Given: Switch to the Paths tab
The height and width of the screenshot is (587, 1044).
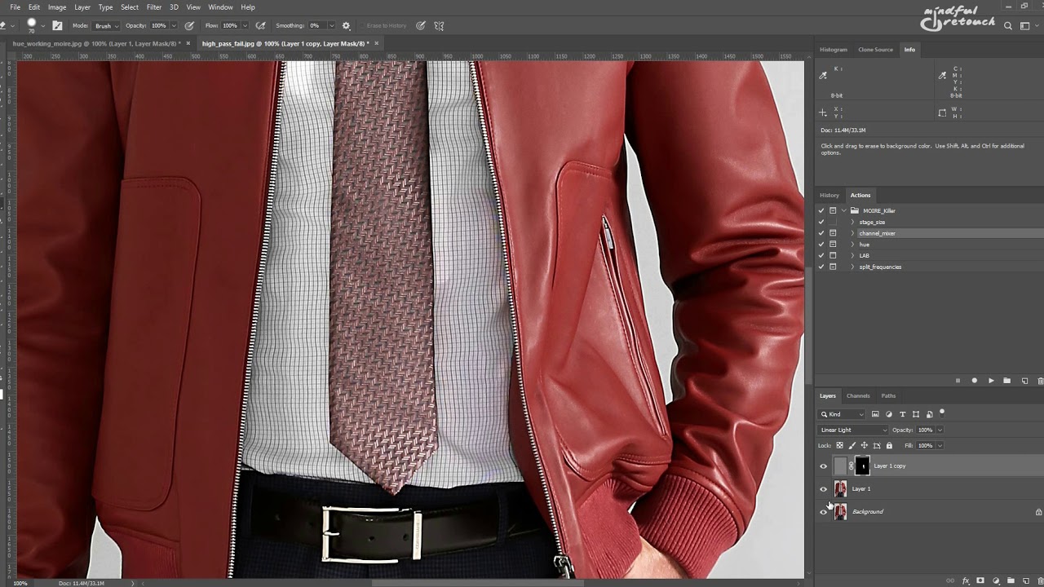Looking at the screenshot, I should 888,395.
